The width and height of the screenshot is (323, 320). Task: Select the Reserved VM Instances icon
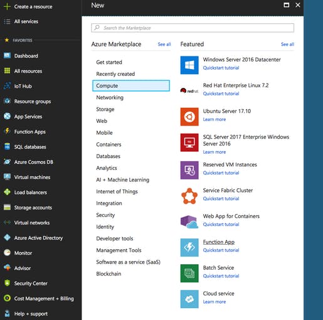pyautogui.click(x=189, y=170)
